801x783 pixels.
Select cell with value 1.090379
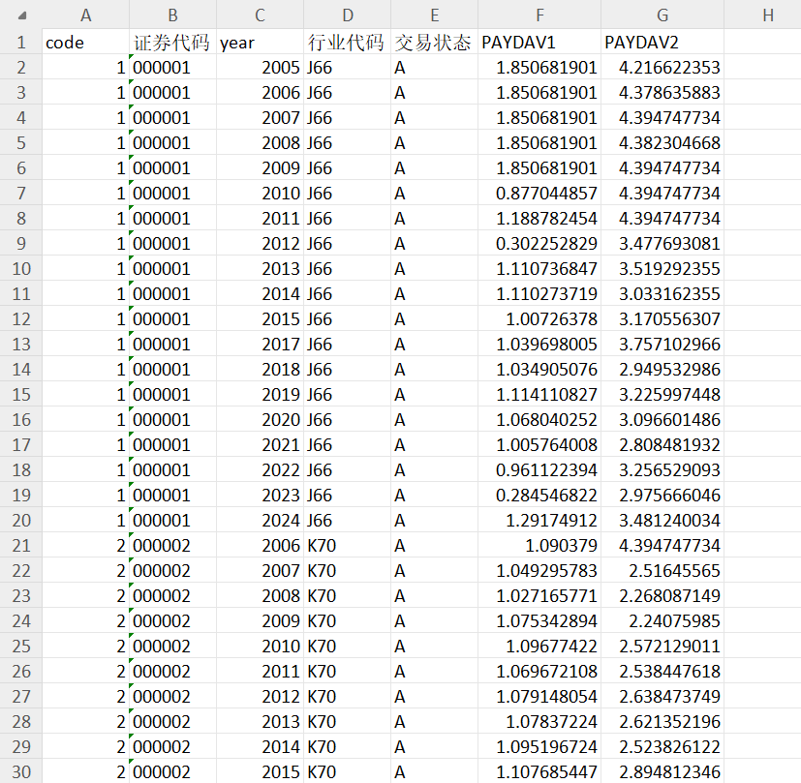point(539,545)
